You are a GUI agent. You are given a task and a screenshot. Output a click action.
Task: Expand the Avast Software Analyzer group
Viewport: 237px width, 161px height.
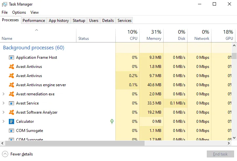coord(4,112)
